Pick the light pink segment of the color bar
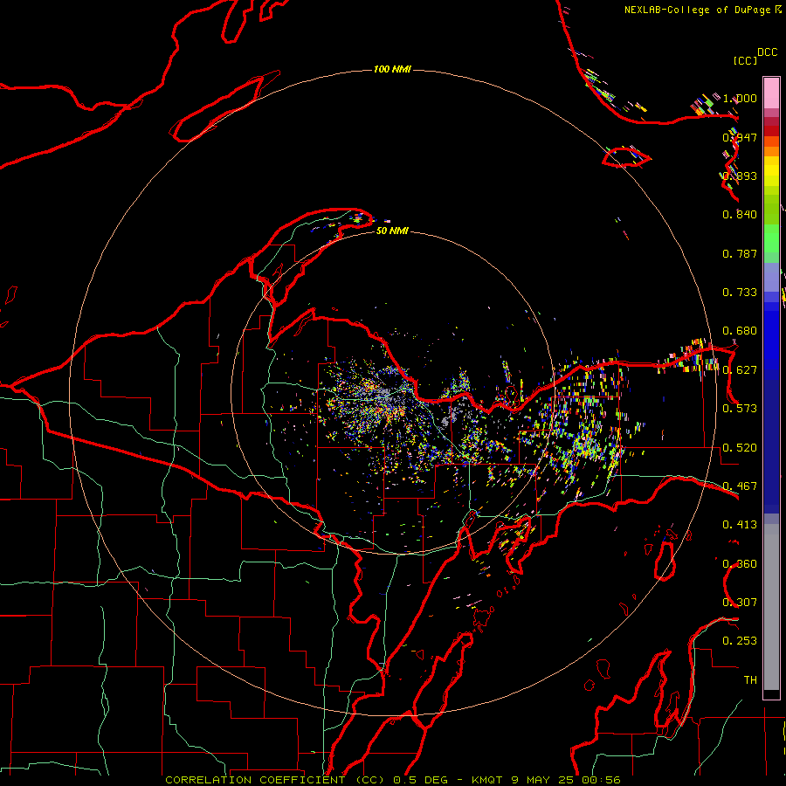The width and height of the screenshot is (786, 786). pyautogui.click(x=771, y=93)
